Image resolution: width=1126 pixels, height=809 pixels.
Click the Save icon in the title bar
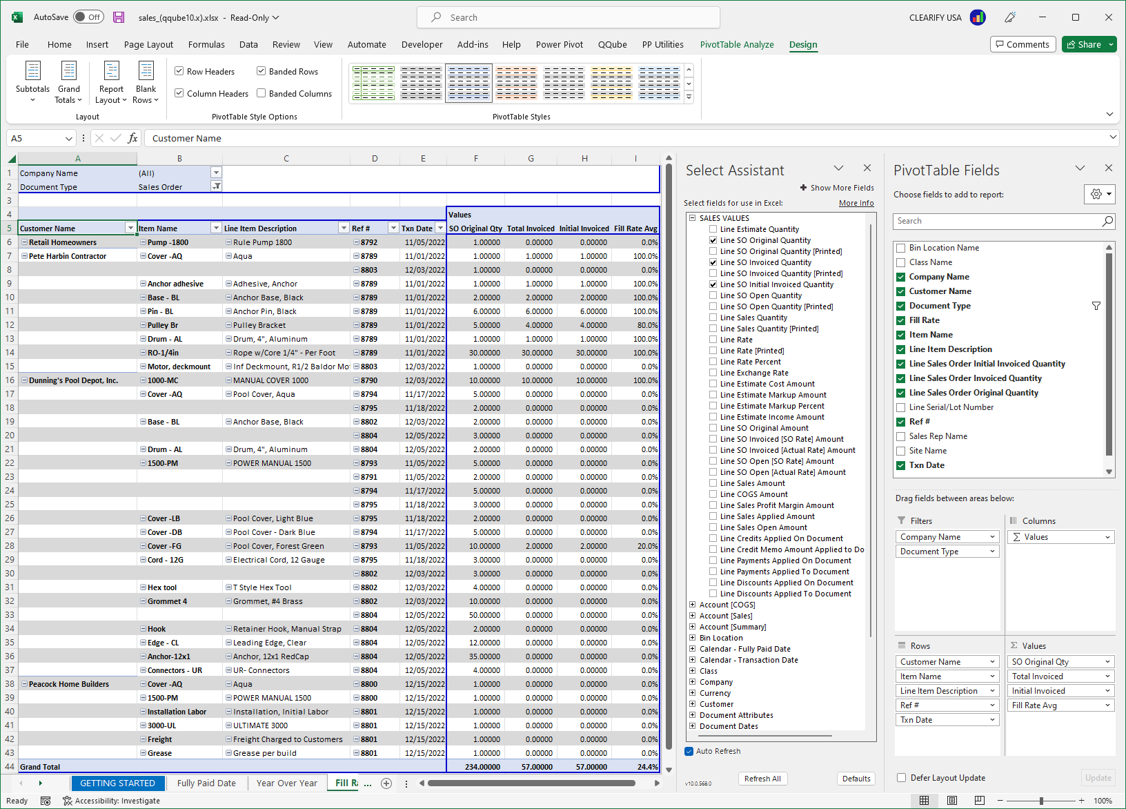pos(119,17)
